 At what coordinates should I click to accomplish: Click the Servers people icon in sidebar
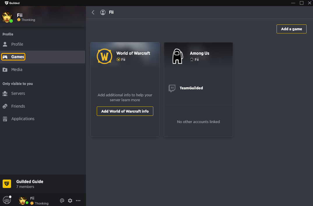point(5,93)
